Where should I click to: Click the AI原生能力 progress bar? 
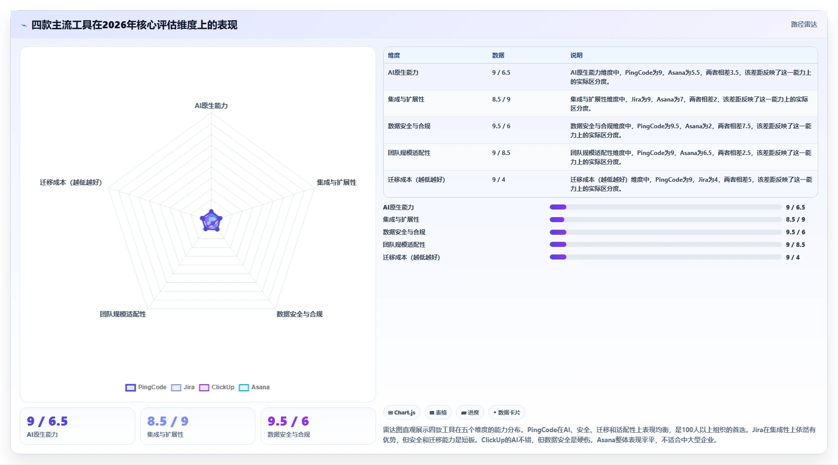[x=665, y=207]
